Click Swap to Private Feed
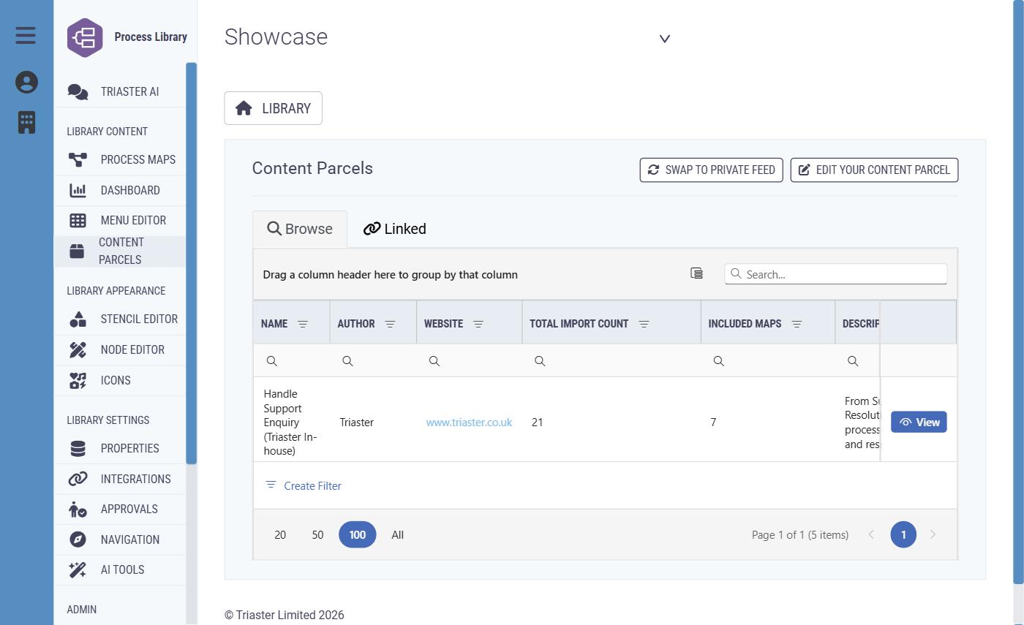Viewport: 1024px width, 625px height. pyautogui.click(x=711, y=170)
